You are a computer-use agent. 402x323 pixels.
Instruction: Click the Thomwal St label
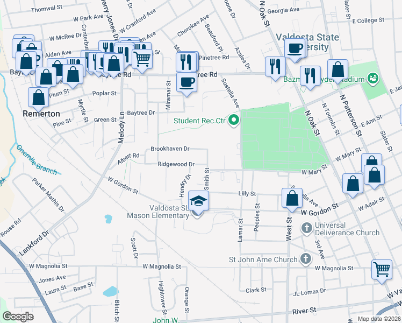coord(46,9)
